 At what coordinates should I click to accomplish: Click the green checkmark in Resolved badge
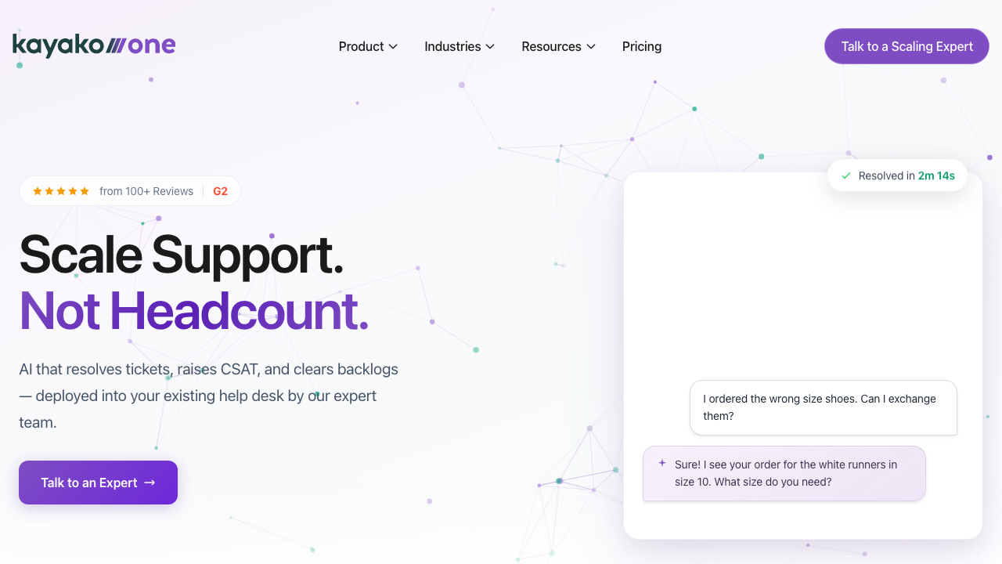(x=845, y=176)
